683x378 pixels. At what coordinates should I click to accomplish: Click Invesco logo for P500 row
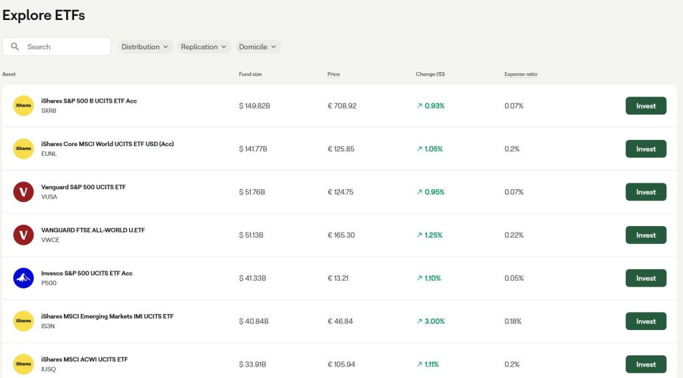[23, 278]
